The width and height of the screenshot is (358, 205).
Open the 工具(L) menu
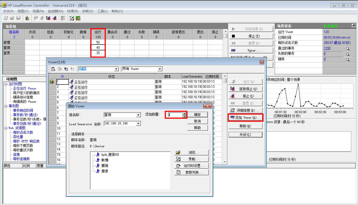click(102, 11)
